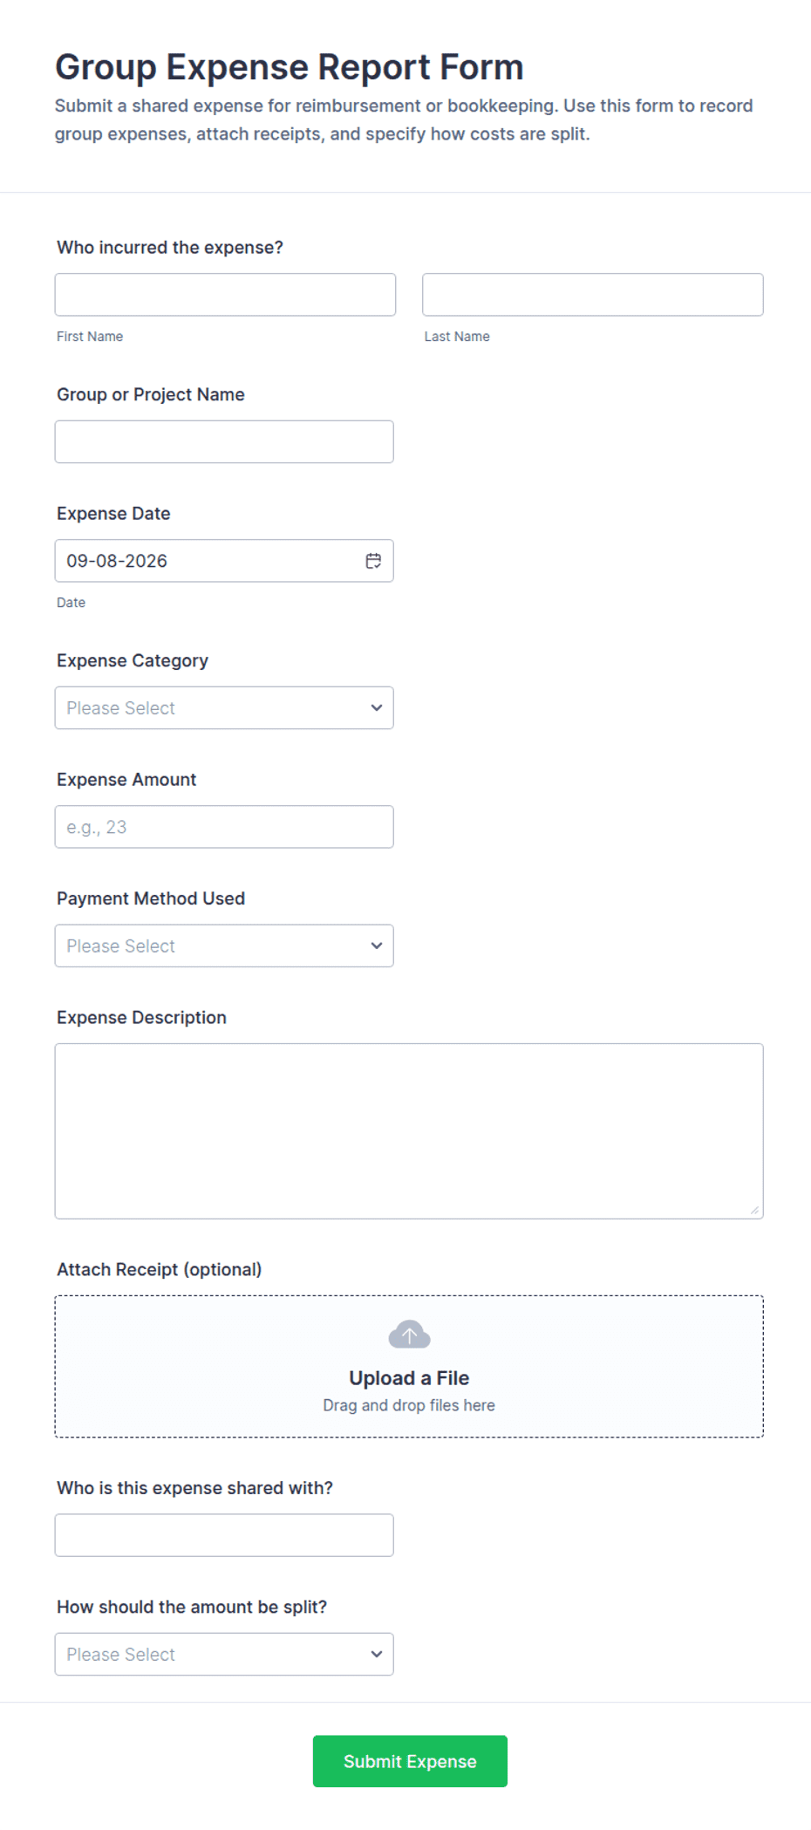The image size is (811, 1830).
Task: Expand the Payment Method Used dropdown
Action: pyautogui.click(x=224, y=946)
